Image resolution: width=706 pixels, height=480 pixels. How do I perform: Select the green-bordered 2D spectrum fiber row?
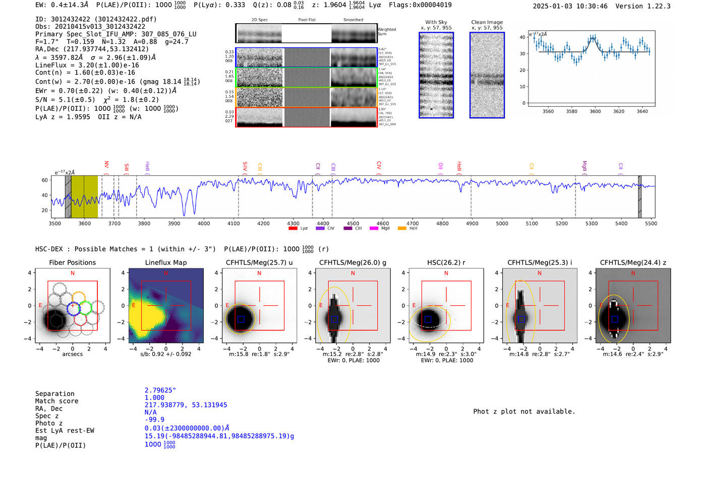(x=306, y=78)
